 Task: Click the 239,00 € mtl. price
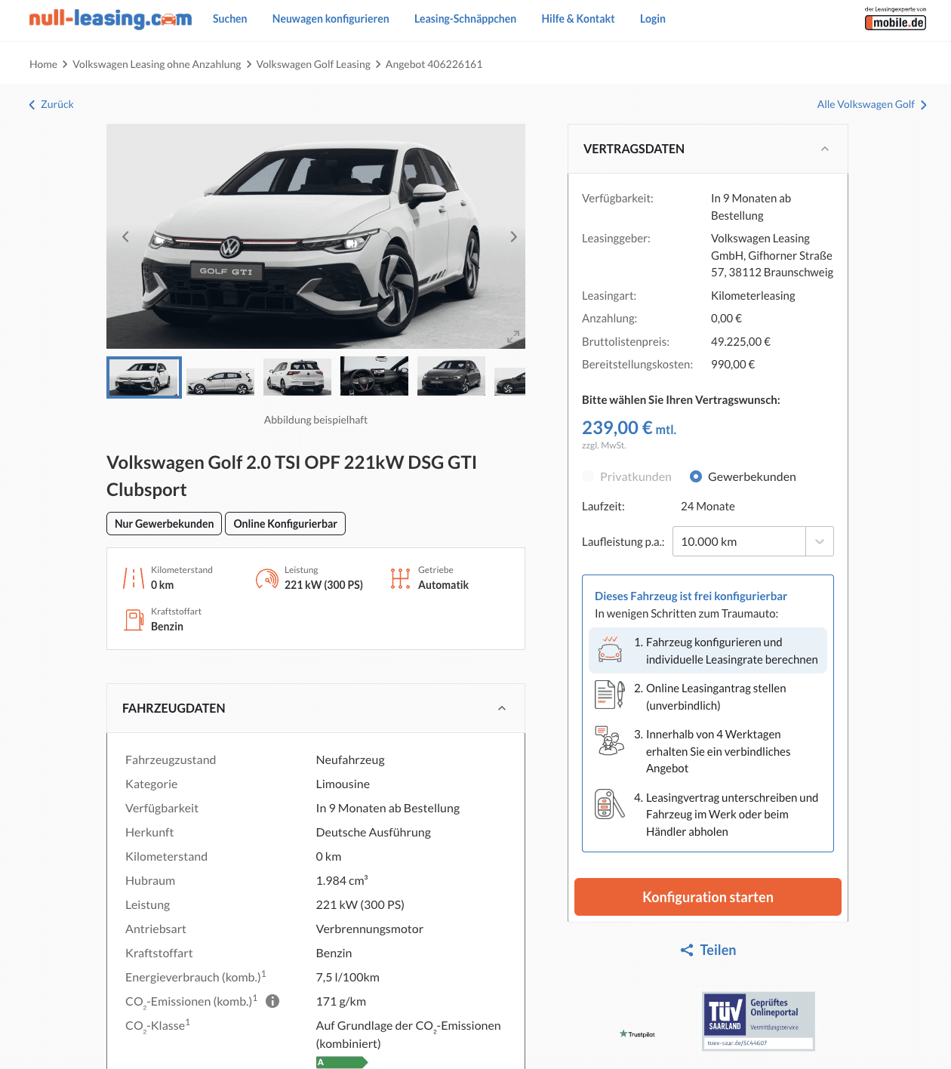click(629, 428)
